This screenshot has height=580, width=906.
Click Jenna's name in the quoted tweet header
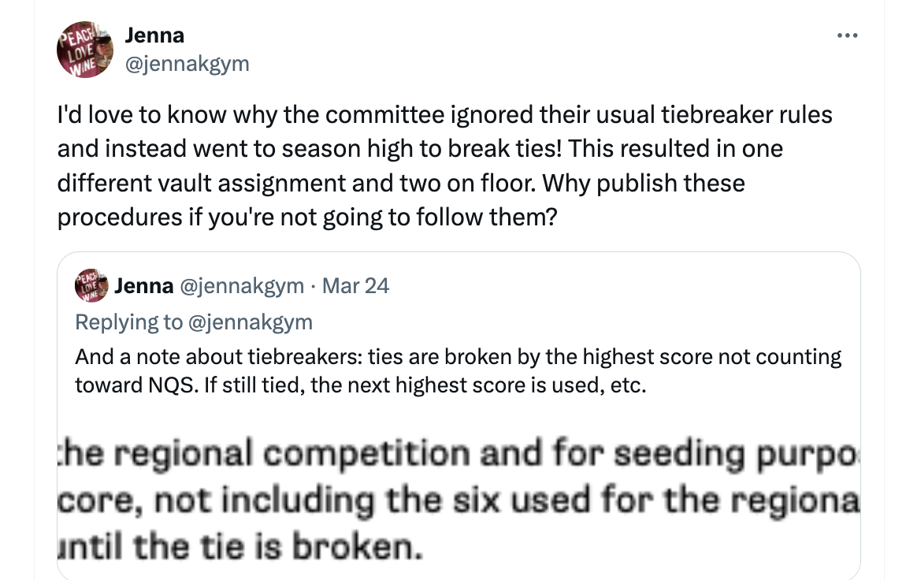(145, 285)
